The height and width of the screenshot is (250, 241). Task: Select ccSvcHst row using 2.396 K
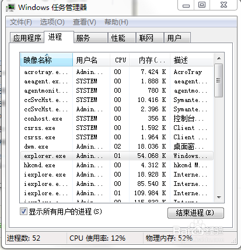(117, 110)
